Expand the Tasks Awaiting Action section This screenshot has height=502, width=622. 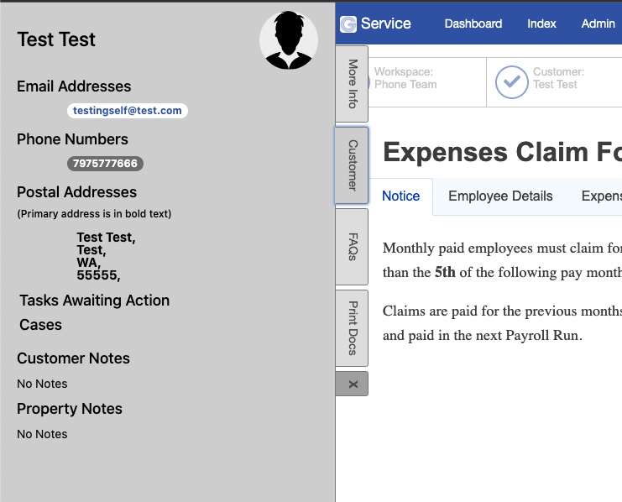pyautogui.click(x=94, y=301)
